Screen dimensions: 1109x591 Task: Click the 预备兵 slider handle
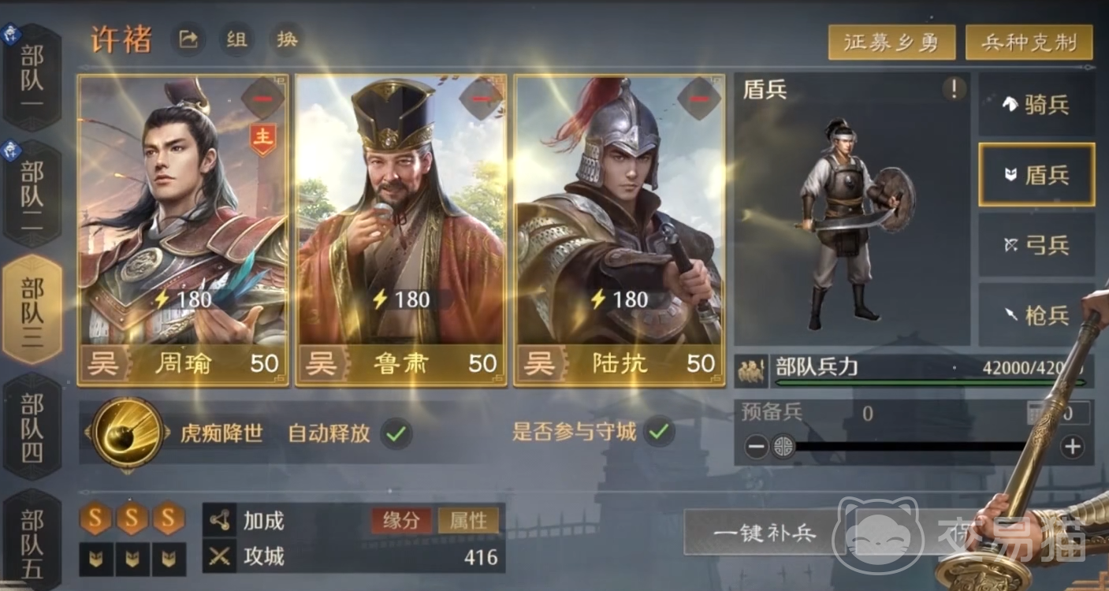click(783, 447)
